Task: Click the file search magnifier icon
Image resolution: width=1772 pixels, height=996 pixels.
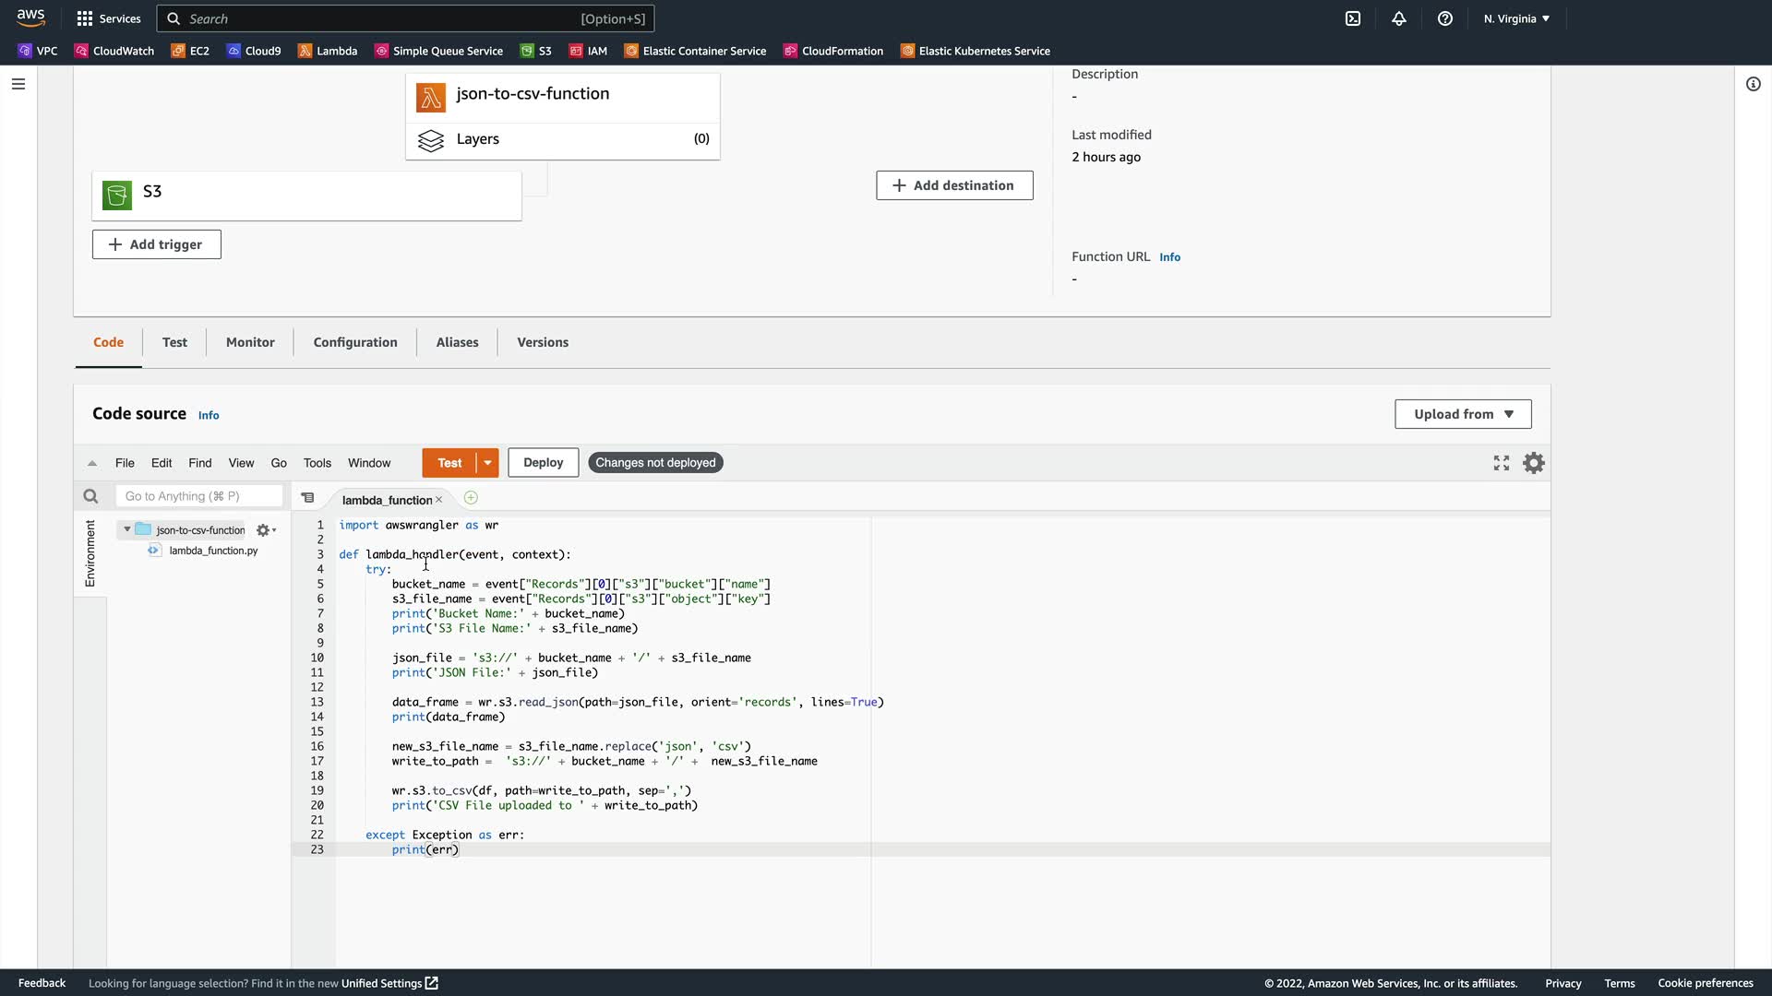Action: point(90,496)
